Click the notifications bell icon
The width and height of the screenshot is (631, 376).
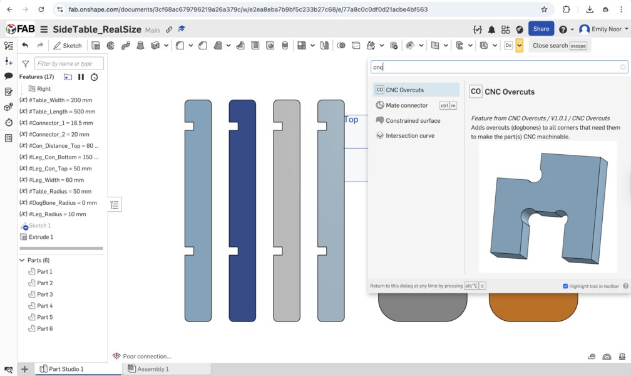coord(492,29)
